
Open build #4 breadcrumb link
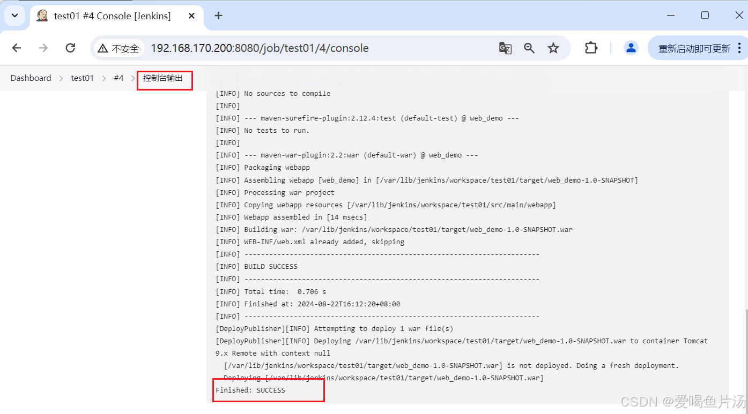(x=119, y=78)
